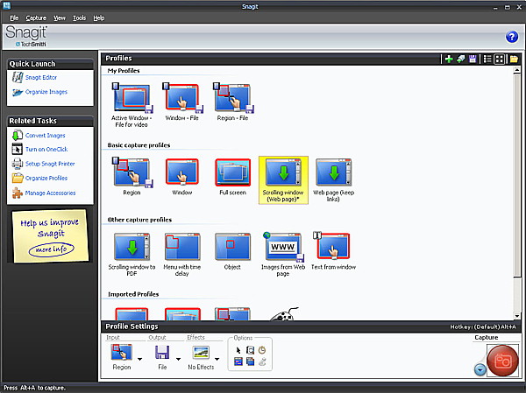Open the Input dropdown arrow beside Region
This screenshot has height=393, width=526.
pyautogui.click(x=139, y=359)
